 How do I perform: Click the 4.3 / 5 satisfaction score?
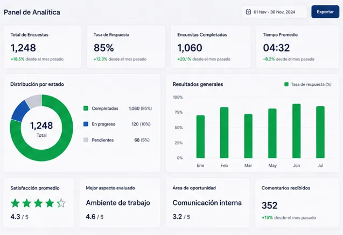[x=19, y=217]
